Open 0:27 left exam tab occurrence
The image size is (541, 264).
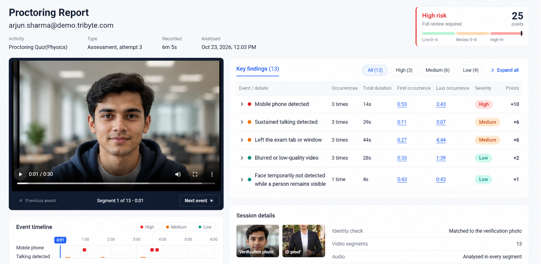click(402, 140)
